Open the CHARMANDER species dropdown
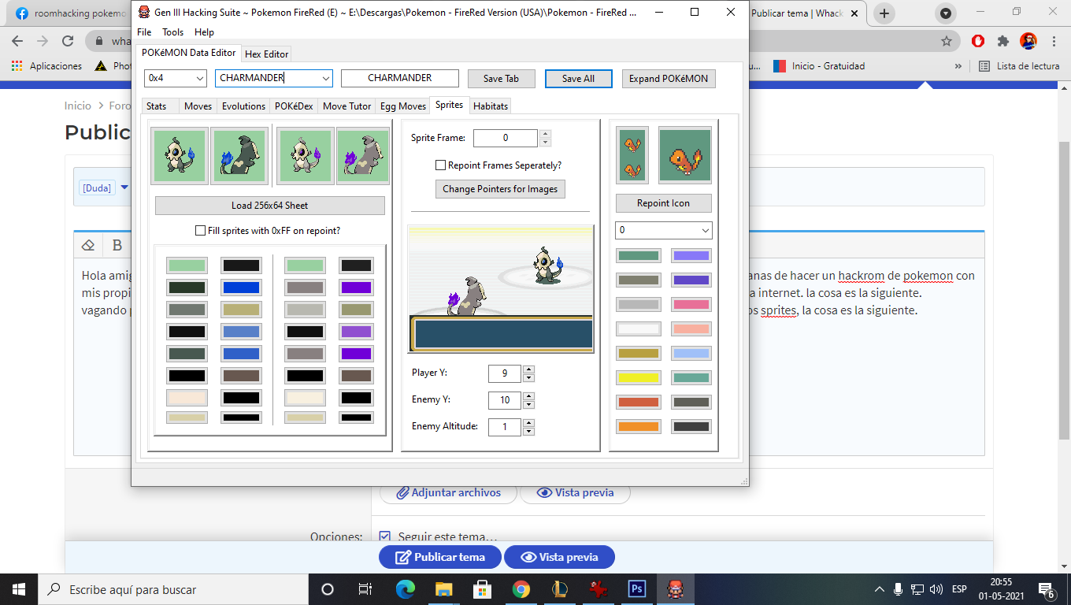This screenshot has height=605, width=1071. [325, 78]
